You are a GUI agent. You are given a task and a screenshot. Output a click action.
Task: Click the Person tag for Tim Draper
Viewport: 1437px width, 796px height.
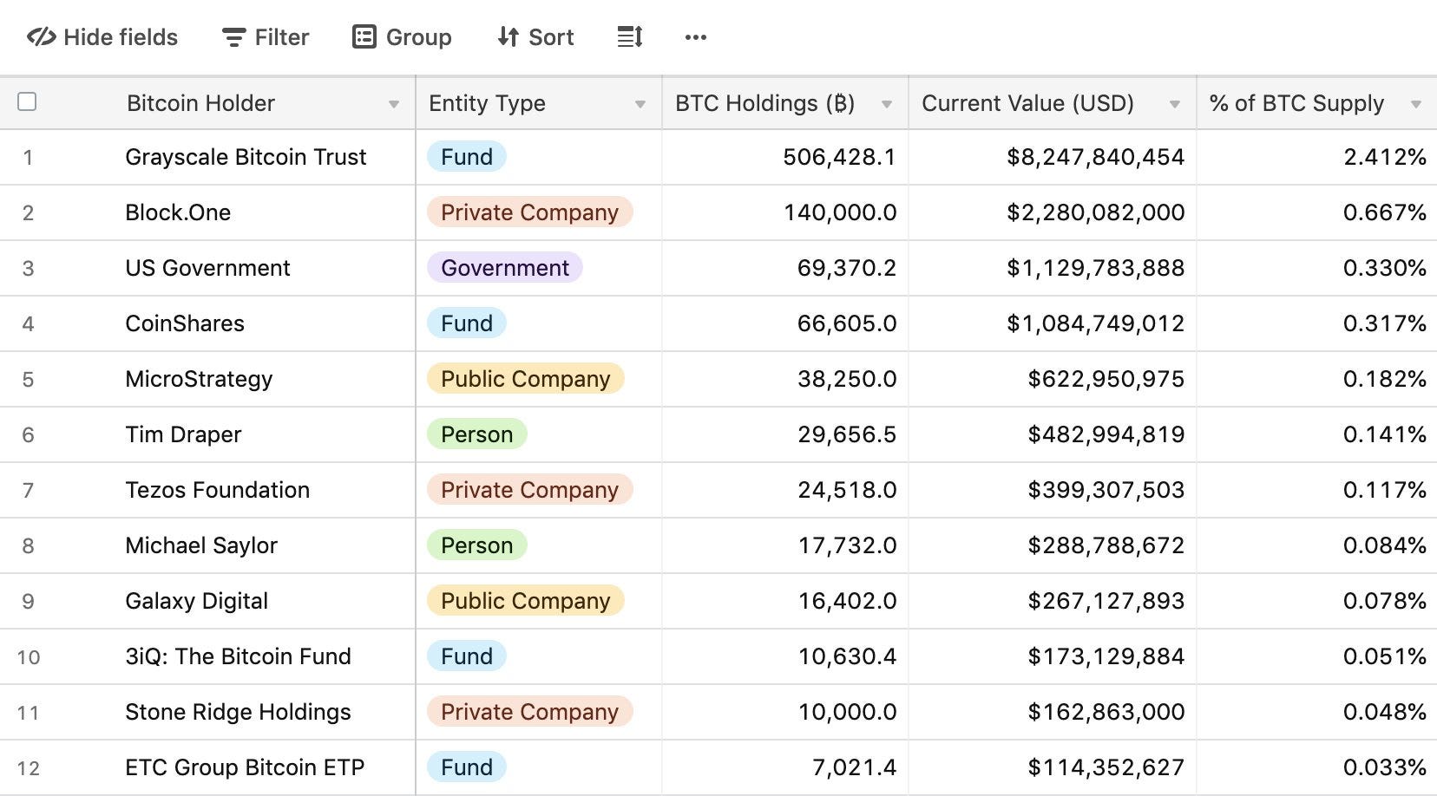(x=476, y=434)
